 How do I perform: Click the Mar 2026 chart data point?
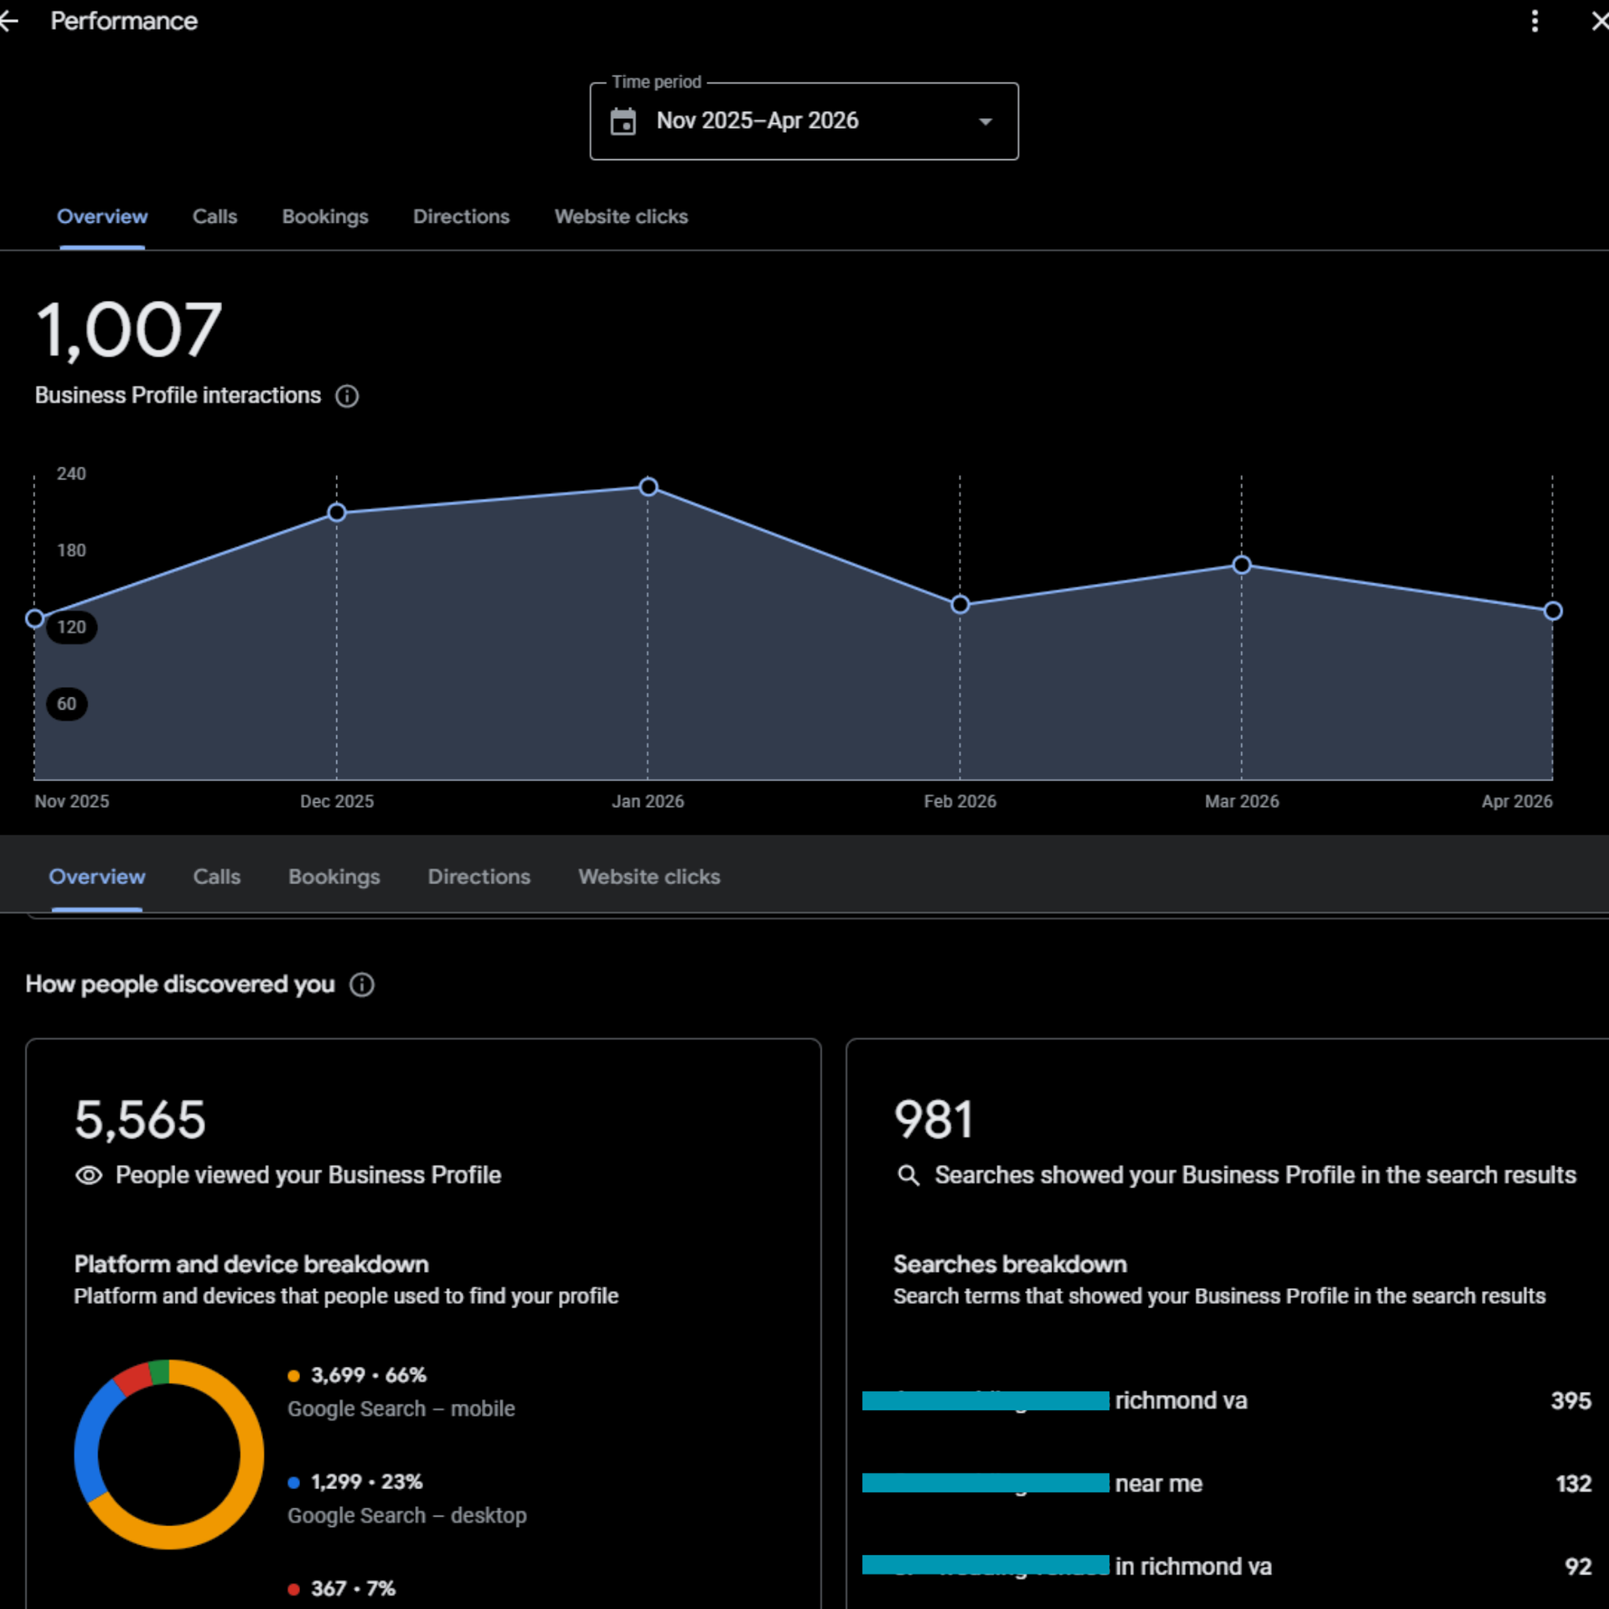tap(1241, 566)
